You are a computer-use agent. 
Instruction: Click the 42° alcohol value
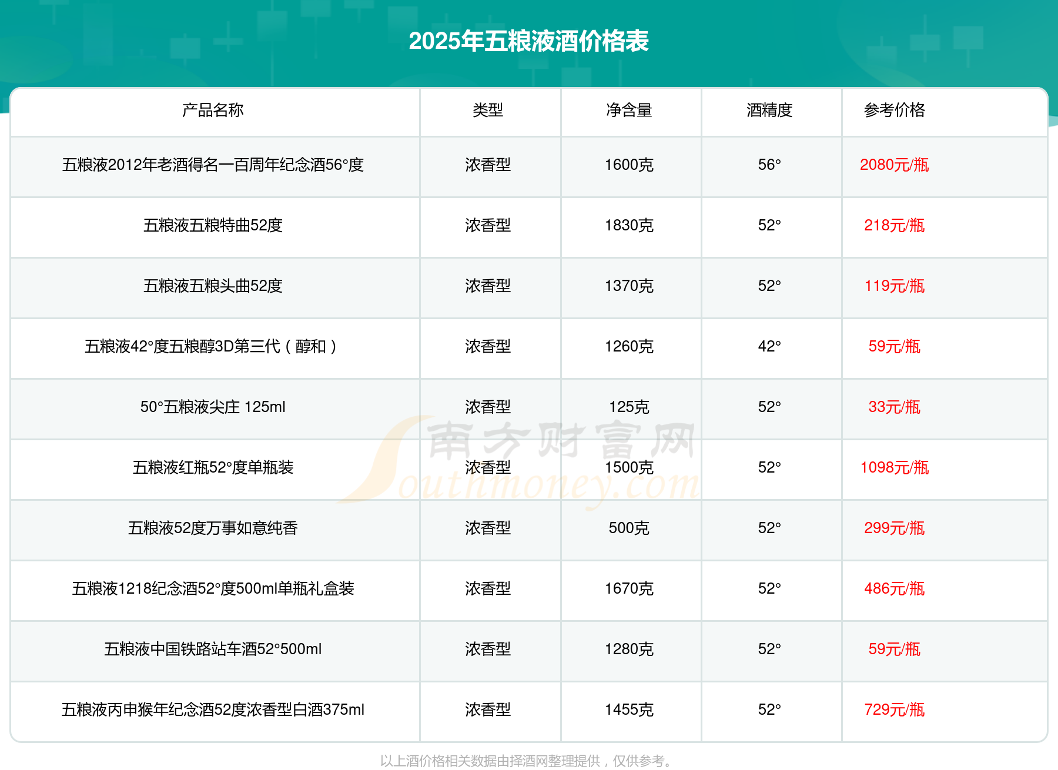(769, 346)
